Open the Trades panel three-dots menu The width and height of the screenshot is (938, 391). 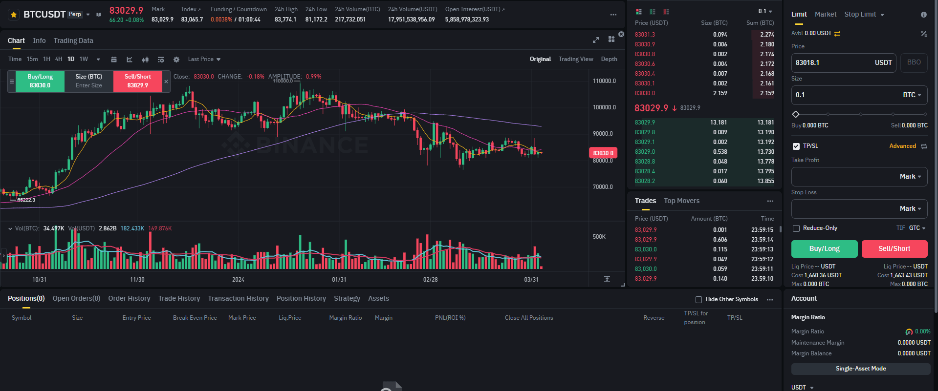pyautogui.click(x=770, y=201)
